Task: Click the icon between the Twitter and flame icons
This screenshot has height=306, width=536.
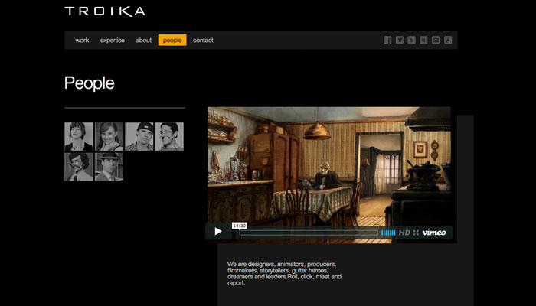Action: click(x=436, y=40)
